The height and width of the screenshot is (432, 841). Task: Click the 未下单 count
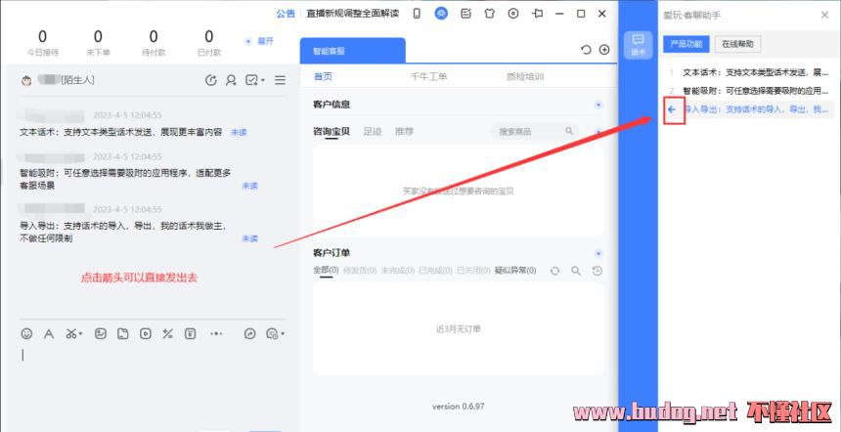98,36
